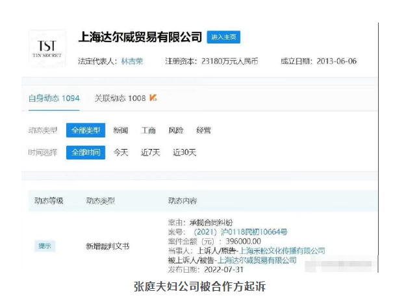Viewport: 393px width, 296px height.
Task: Open plaintiff link 上海禾松文化传播有限公司
Action: (x=282, y=251)
